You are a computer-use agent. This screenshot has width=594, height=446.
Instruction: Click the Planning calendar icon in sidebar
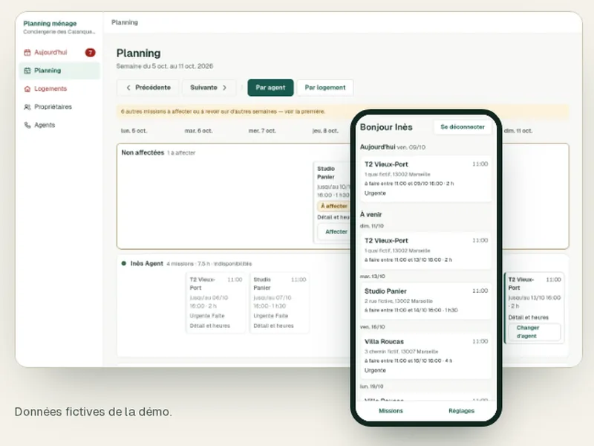[27, 71]
